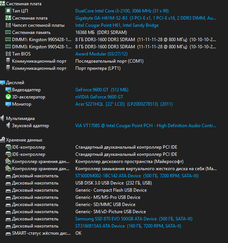Click the disk icon of the USB DISK 3.0 row
228x243 pixels.
(x=8, y=183)
